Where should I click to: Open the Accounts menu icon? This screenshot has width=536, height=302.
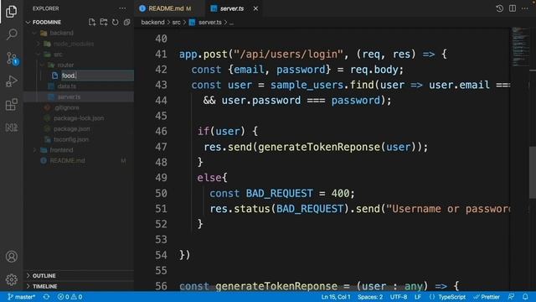[x=11, y=257]
